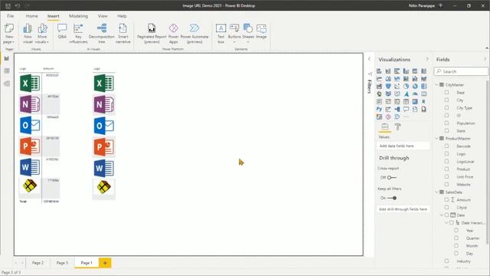Screen dimensions: 490x276
Task: Insert a Decomposition tree from ribbon
Action: coord(102,33)
